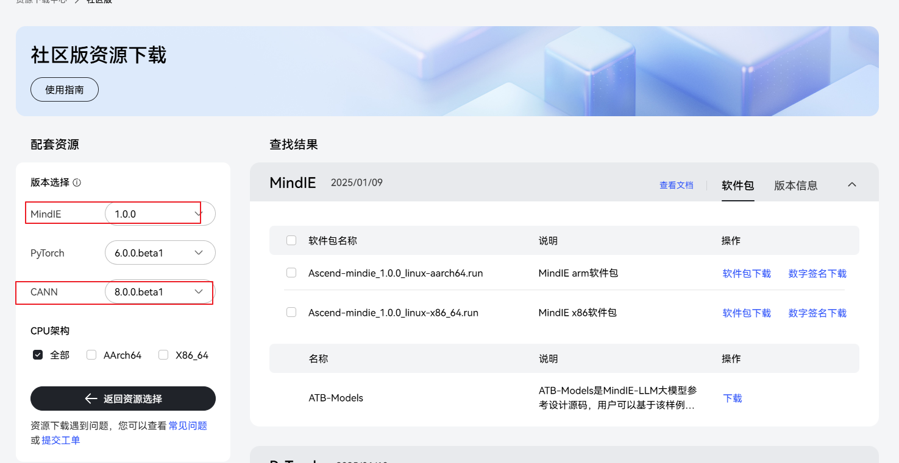Viewport: 899px width, 463px height.
Task: Open the 提交工单 link
Action: [61, 440]
